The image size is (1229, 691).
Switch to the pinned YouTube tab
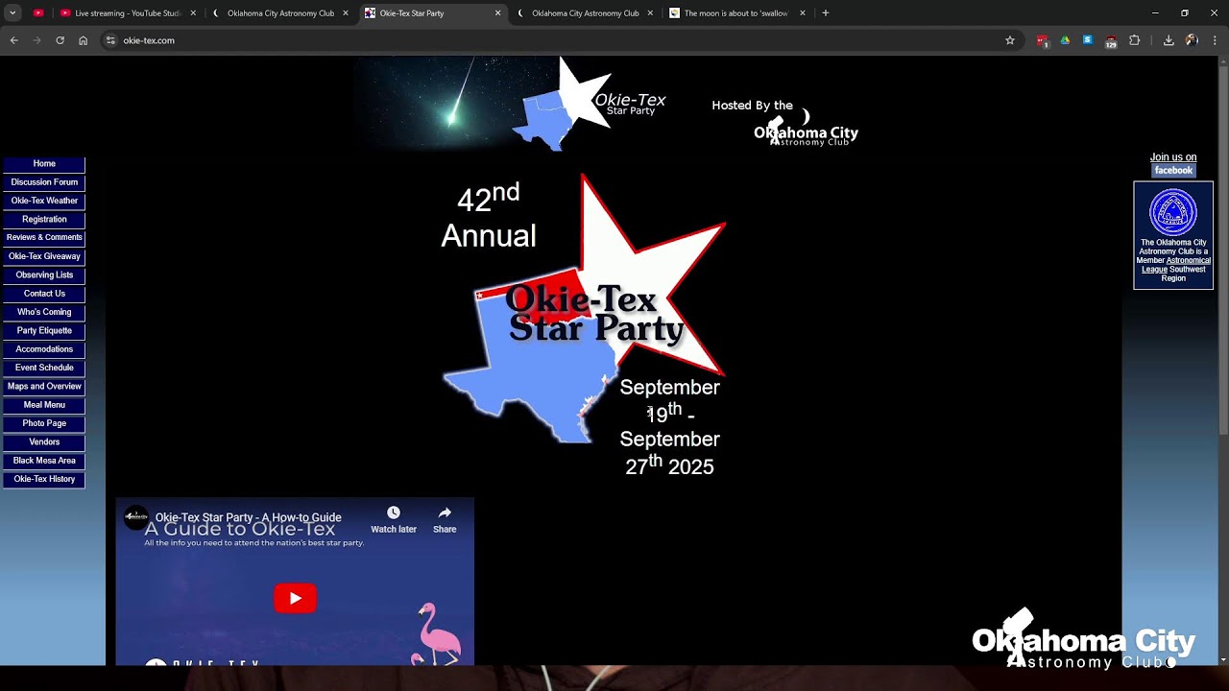tap(38, 13)
